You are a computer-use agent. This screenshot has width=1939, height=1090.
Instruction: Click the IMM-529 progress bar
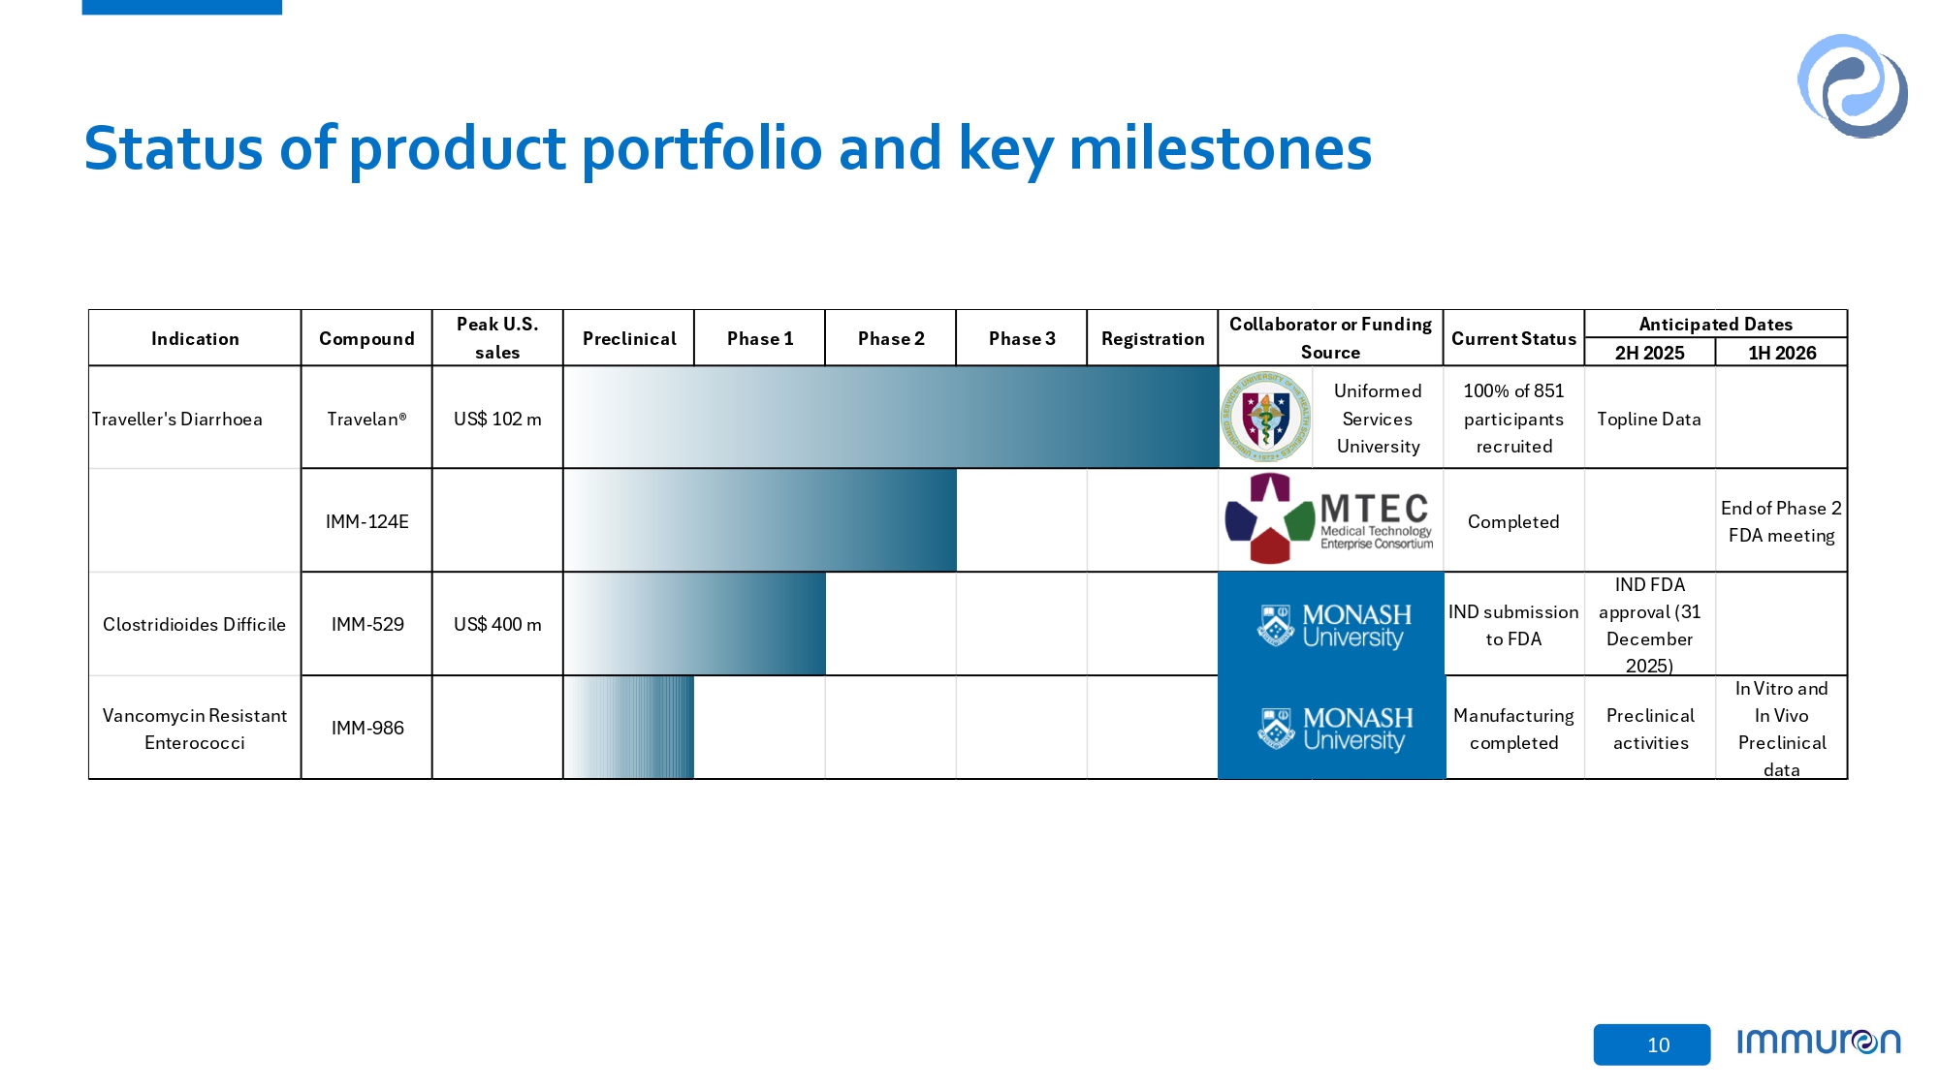(x=694, y=624)
